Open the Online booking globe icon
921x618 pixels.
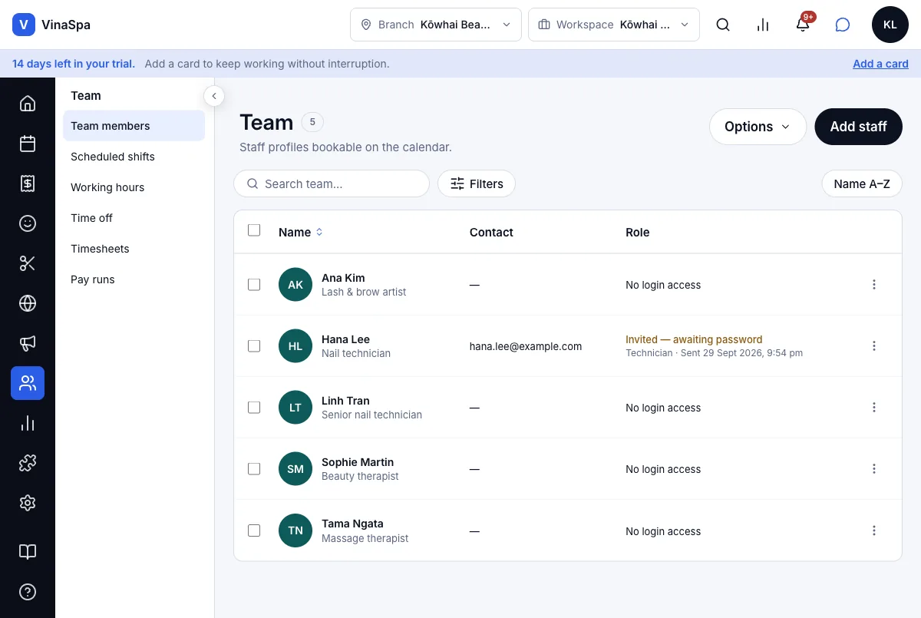(28, 303)
